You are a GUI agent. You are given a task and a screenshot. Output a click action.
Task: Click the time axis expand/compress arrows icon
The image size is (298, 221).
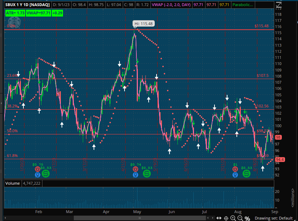click(x=219, y=218)
